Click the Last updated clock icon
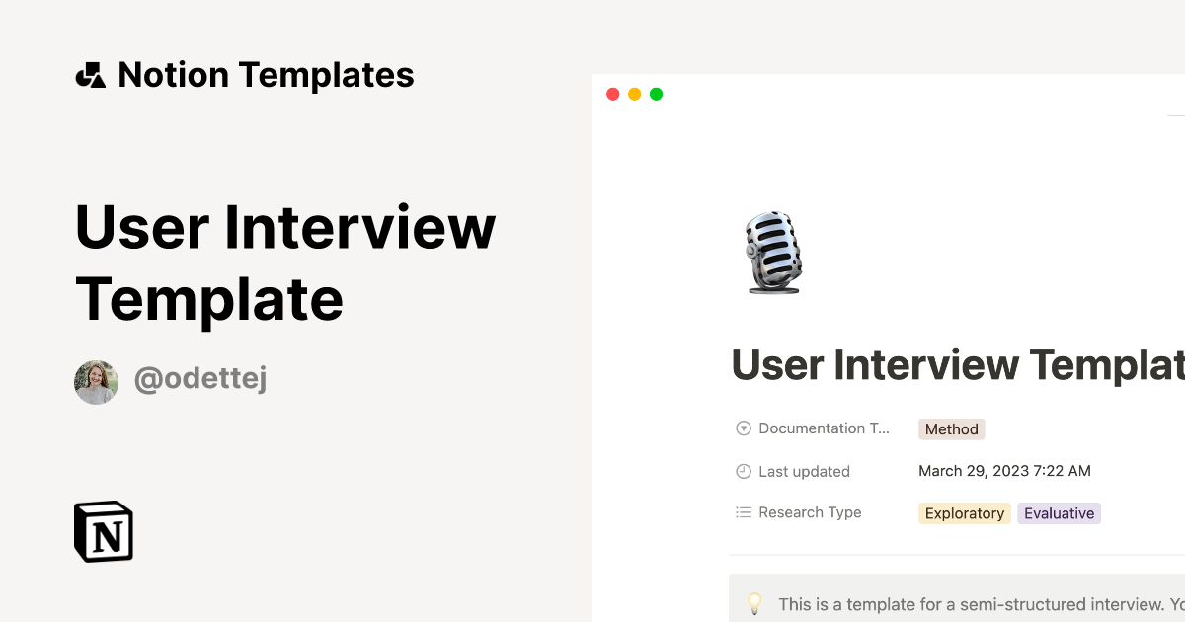 pyautogui.click(x=744, y=471)
